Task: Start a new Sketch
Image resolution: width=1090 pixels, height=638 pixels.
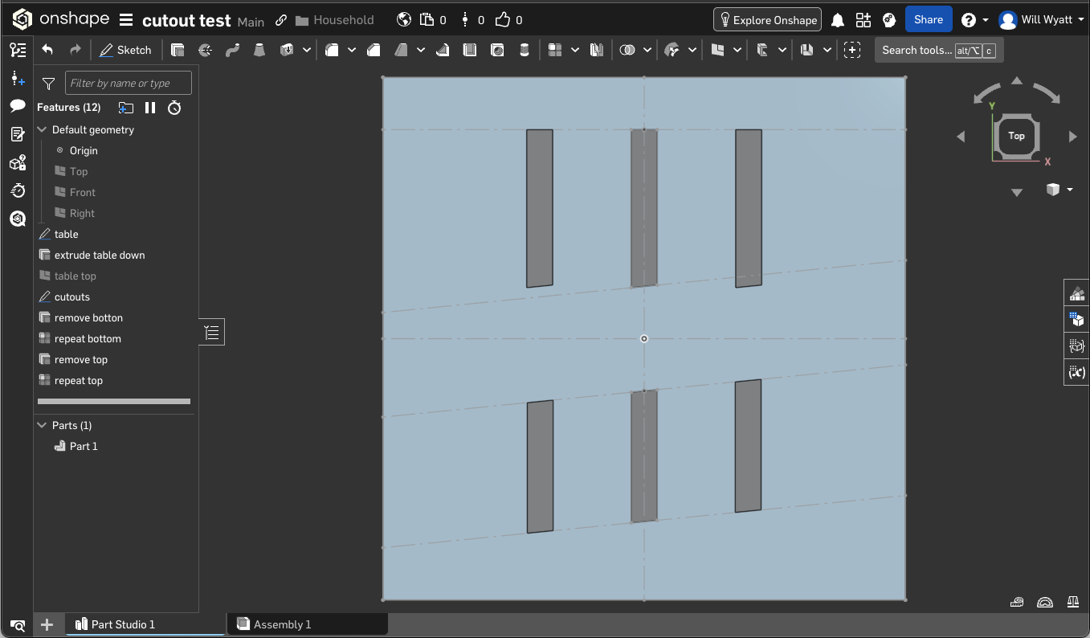Action: [125, 50]
